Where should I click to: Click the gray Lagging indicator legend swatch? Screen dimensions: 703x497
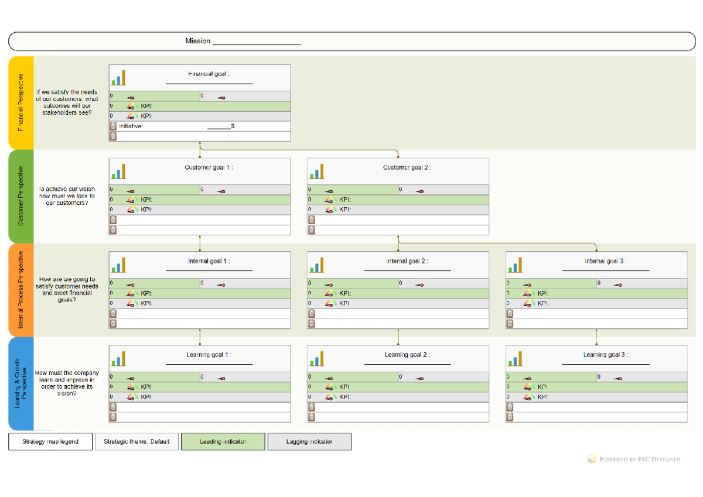pyautogui.click(x=309, y=441)
